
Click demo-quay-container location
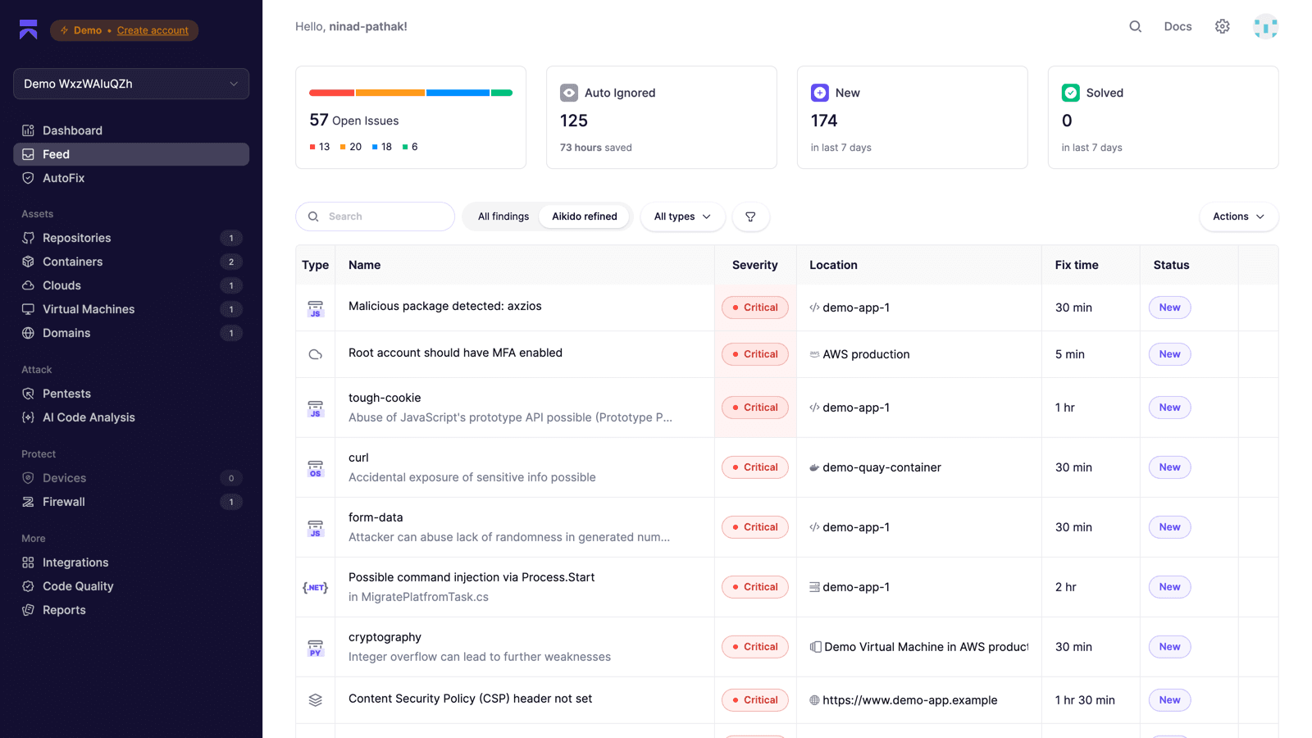(881, 467)
